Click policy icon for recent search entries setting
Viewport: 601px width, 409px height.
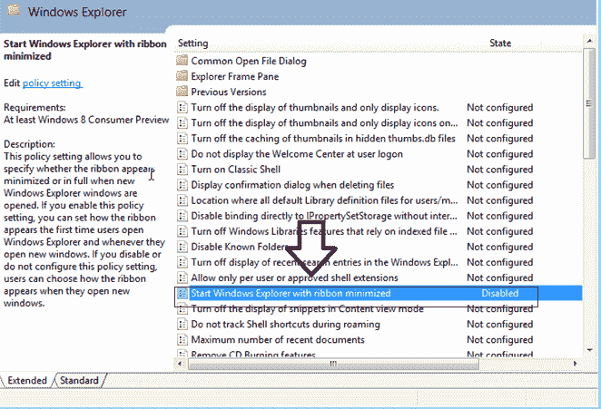(182, 262)
